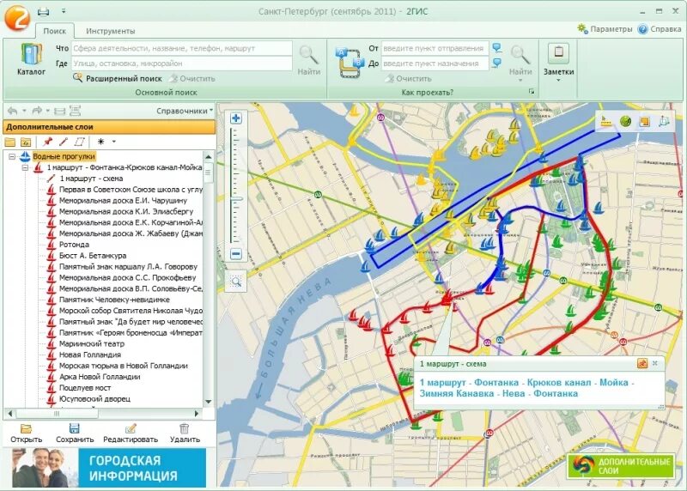The height and width of the screenshot is (491, 687).
Task: Select Водные прогулки in the layer tree
Action: click(x=64, y=156)
